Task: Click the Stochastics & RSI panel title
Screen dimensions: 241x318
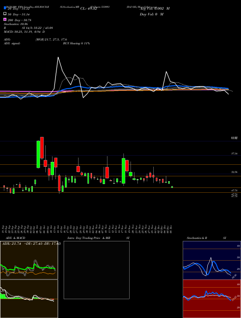Action: tap(206, 238)
